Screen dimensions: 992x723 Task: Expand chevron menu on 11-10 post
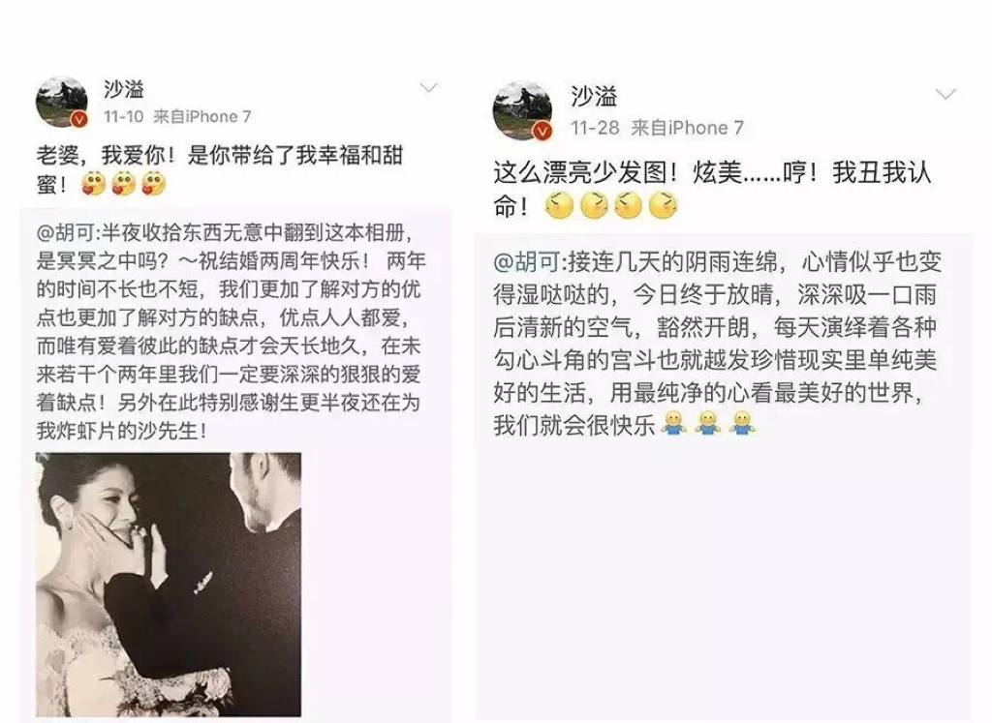429,87
